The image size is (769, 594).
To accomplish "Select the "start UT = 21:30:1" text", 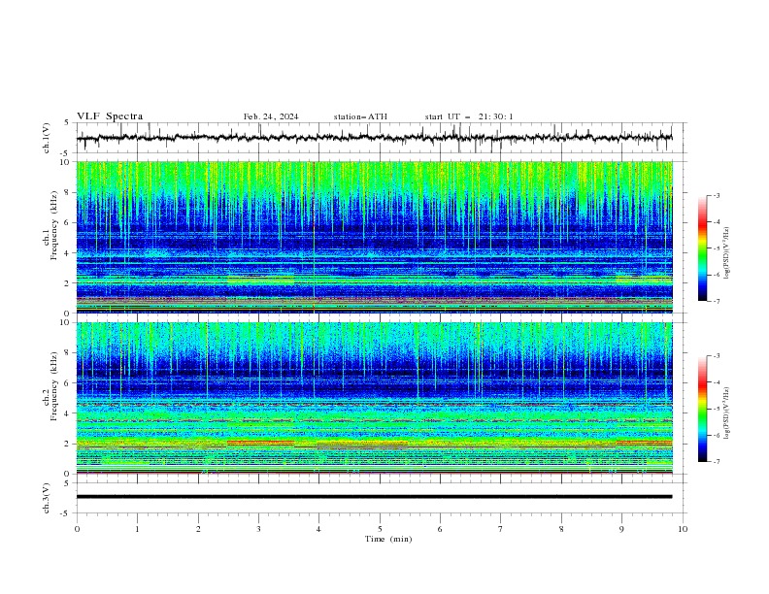I will [x=469, y=116].
